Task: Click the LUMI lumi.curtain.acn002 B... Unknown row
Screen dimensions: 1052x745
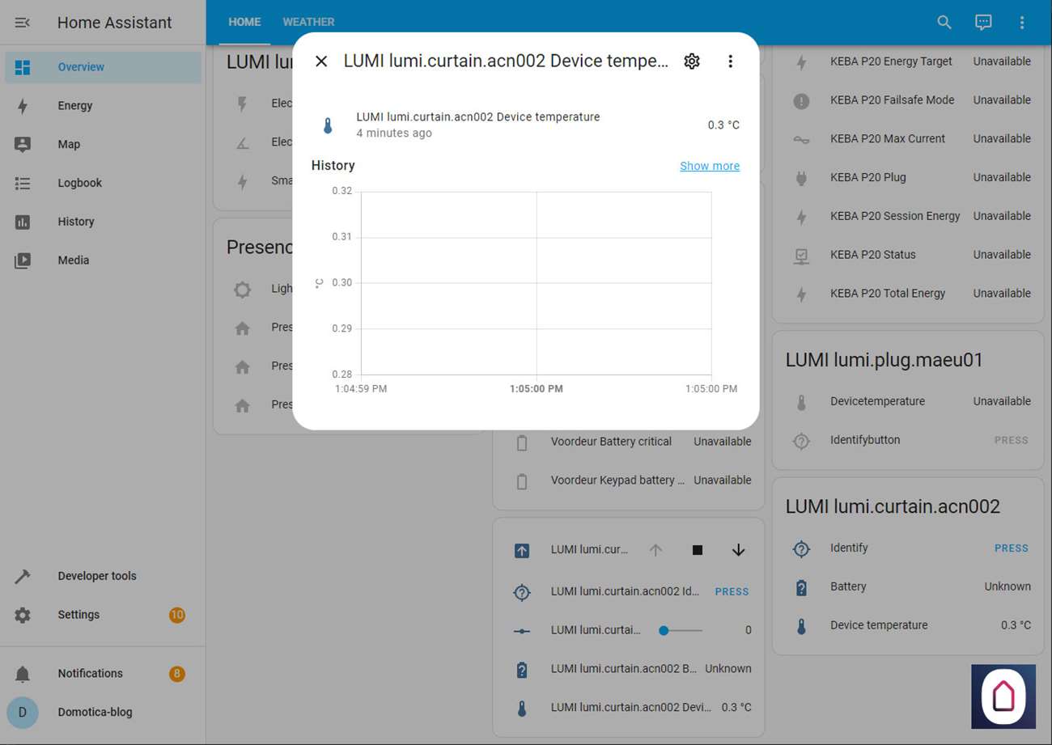Action: pos(629,669)
